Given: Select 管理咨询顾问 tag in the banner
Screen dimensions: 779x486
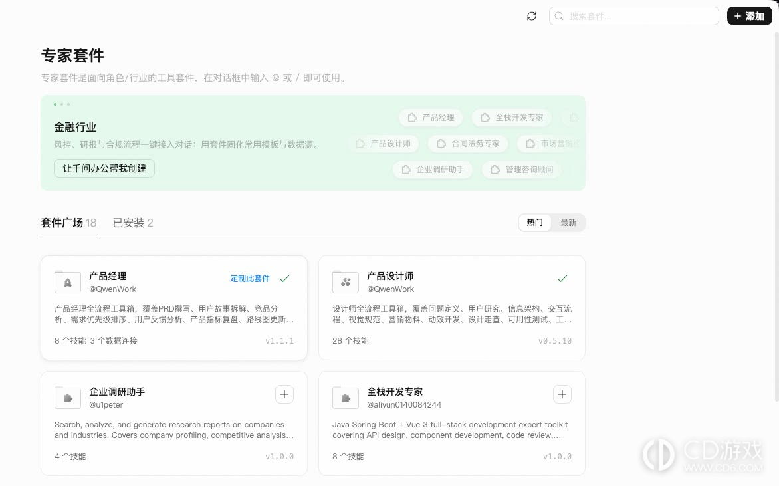Looking at the screenshot, I should point(522,170).
